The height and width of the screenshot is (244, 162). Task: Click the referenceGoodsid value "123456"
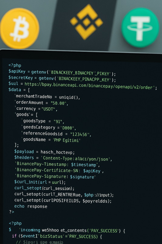coord(80,134)
